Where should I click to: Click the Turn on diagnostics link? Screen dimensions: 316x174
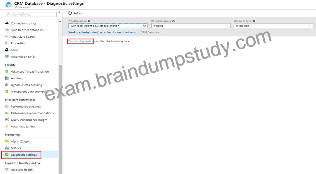coord(81,41)
